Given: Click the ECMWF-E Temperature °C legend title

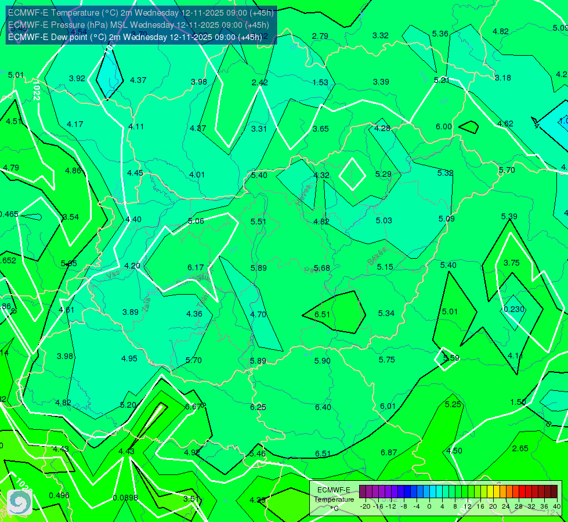Looking at the screenshot, I should point(334,499).
